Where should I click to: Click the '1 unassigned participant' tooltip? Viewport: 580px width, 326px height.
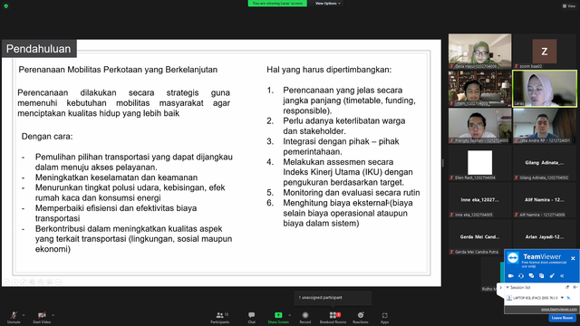(x=333, y=298)
